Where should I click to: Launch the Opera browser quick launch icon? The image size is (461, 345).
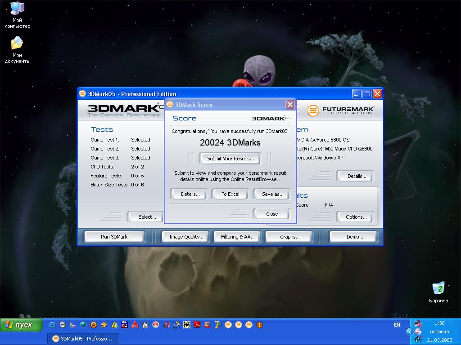(x=167, y=325)
